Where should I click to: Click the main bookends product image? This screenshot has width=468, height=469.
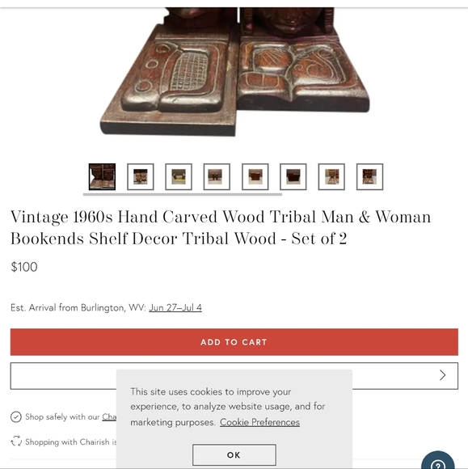coord(234,72)
